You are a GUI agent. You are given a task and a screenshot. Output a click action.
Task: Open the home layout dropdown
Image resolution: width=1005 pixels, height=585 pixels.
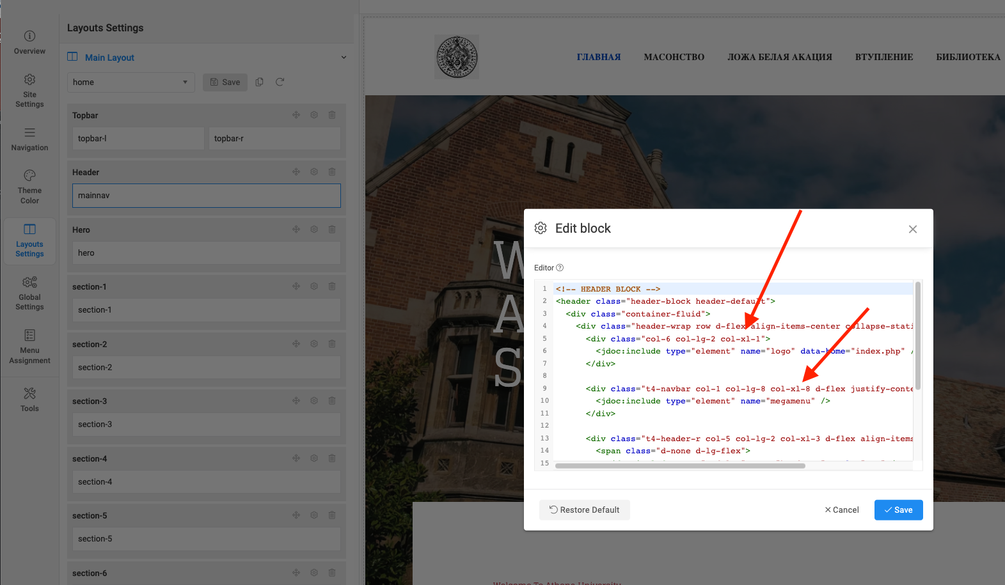(x=131, y=82)
